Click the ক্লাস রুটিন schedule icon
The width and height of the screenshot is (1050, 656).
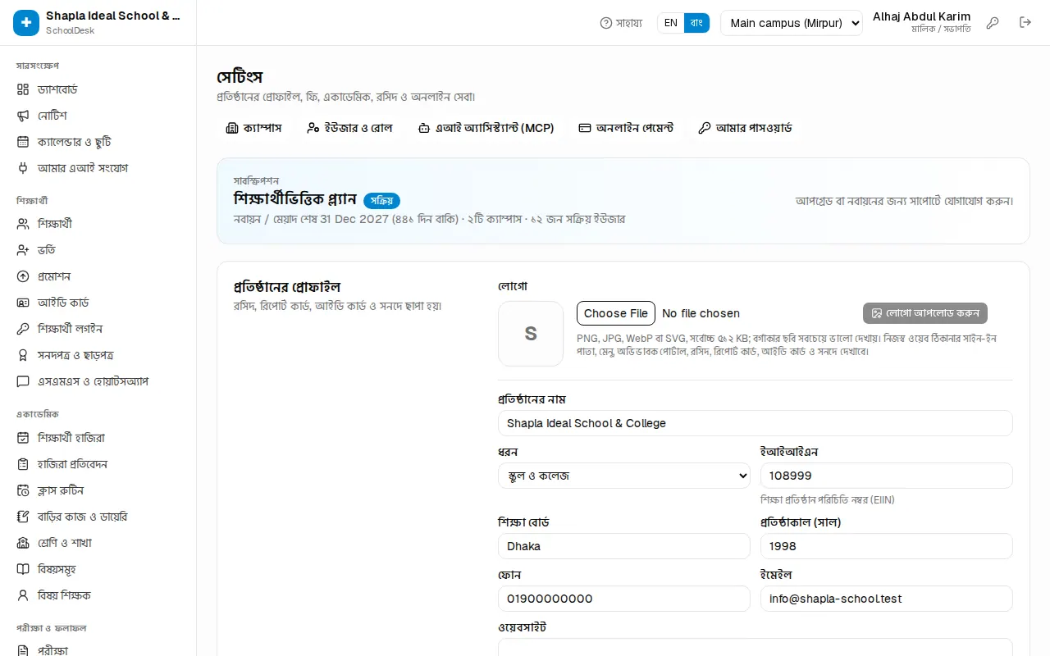pos(23,490)
